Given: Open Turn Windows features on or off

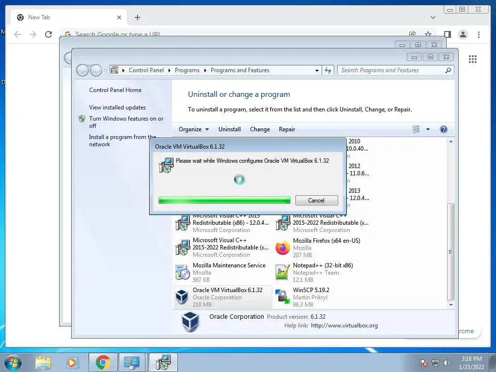Looking at the screenshot, I should [126, 122].
